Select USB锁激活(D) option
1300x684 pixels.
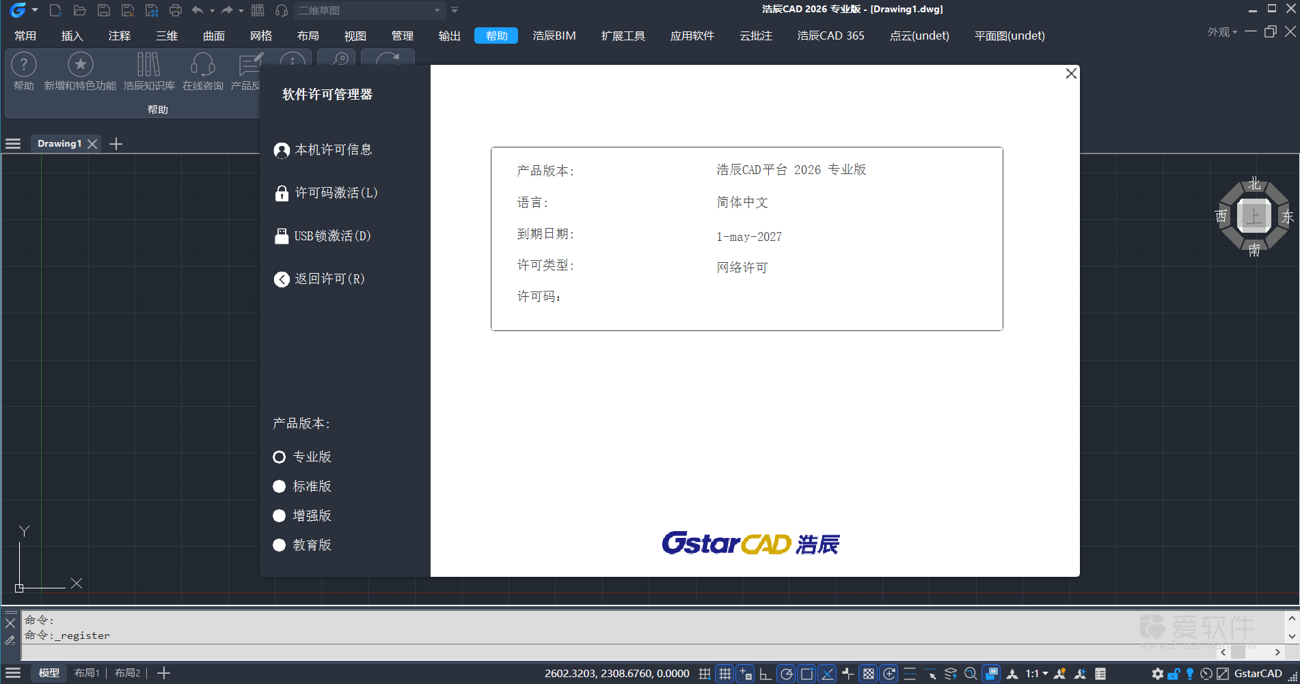click(x=323, y=236)
